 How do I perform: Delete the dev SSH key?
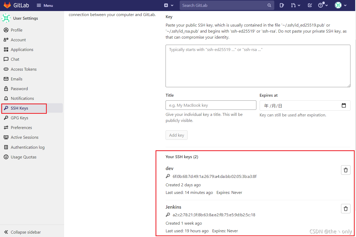[x=346, y=170]
